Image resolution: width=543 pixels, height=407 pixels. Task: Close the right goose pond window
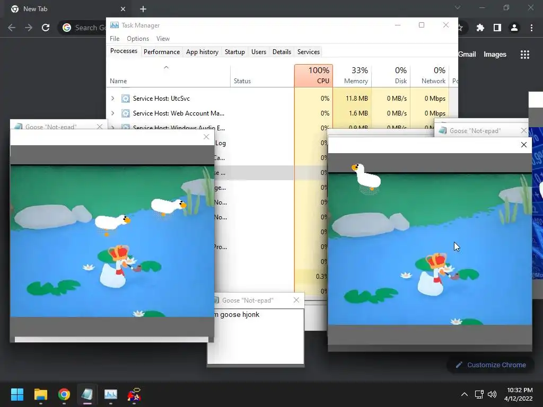524,145
